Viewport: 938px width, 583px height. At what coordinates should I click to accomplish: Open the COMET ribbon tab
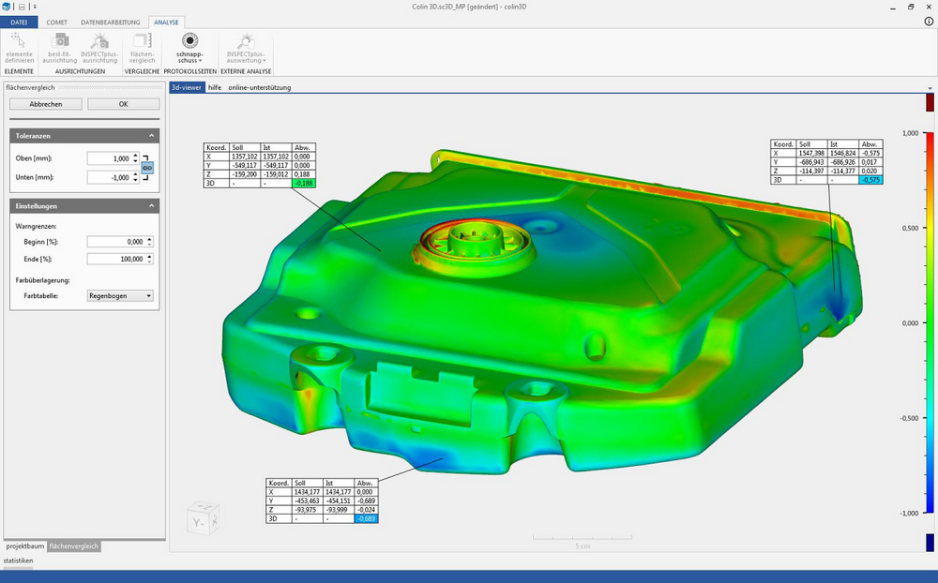(x=57, y=22)
